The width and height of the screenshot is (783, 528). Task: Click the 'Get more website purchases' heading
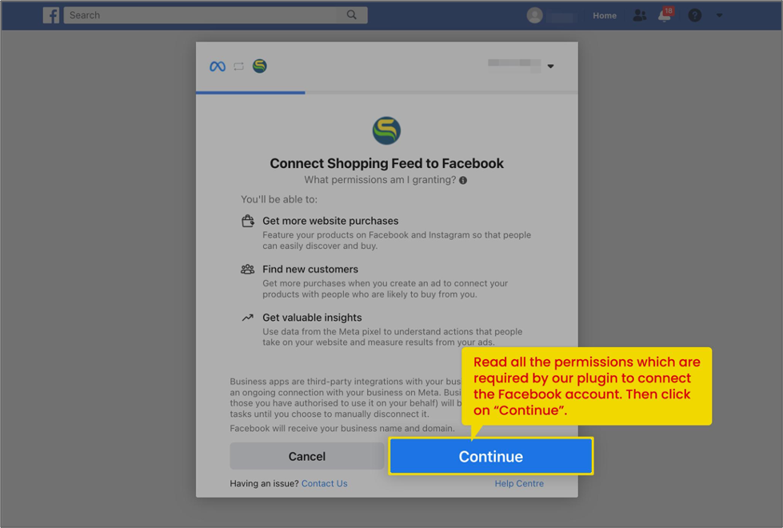(x=330, y=221)
